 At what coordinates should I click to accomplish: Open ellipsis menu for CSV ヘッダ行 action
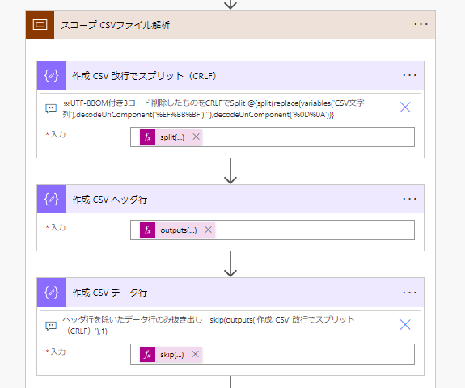(409, 199)
